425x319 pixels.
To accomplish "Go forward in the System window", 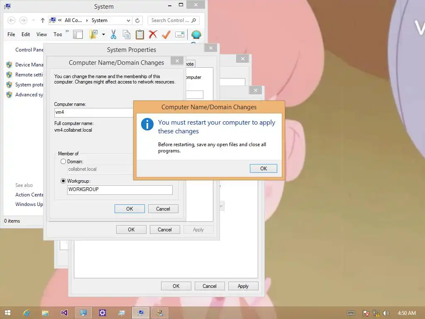I will (x=23, y=20).
